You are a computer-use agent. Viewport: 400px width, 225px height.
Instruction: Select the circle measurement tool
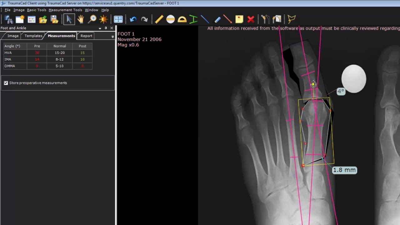171,19
